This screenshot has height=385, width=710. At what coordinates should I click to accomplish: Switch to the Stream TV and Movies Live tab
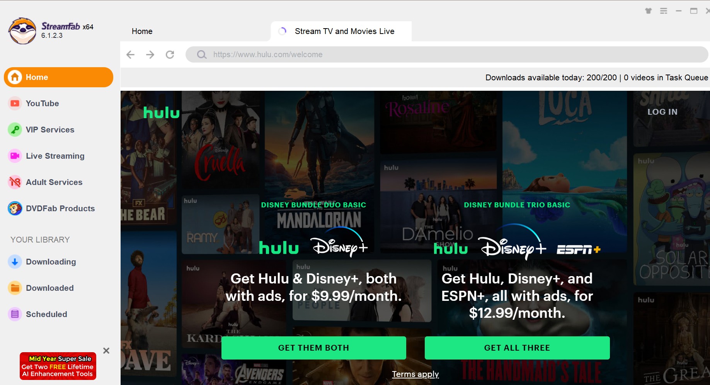(341, 31)
